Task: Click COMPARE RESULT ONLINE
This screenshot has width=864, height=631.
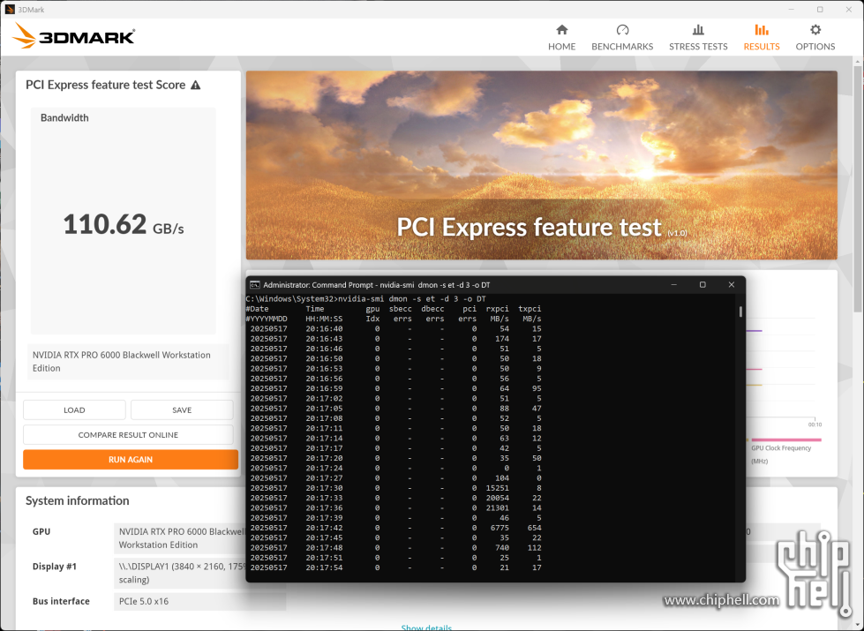Action: [128, 435]
